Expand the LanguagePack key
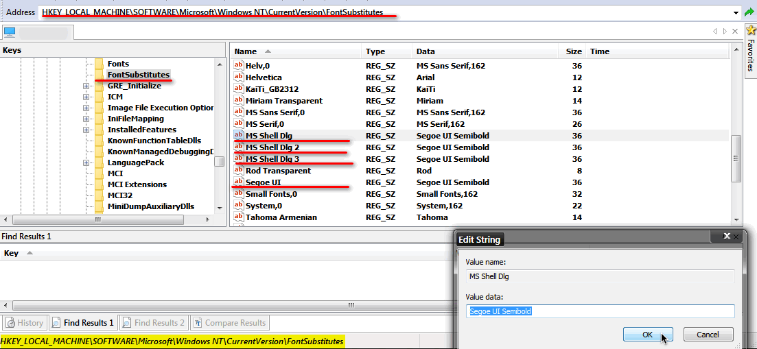The height and width of the screenshot is (349, 757). click(86, 163)
